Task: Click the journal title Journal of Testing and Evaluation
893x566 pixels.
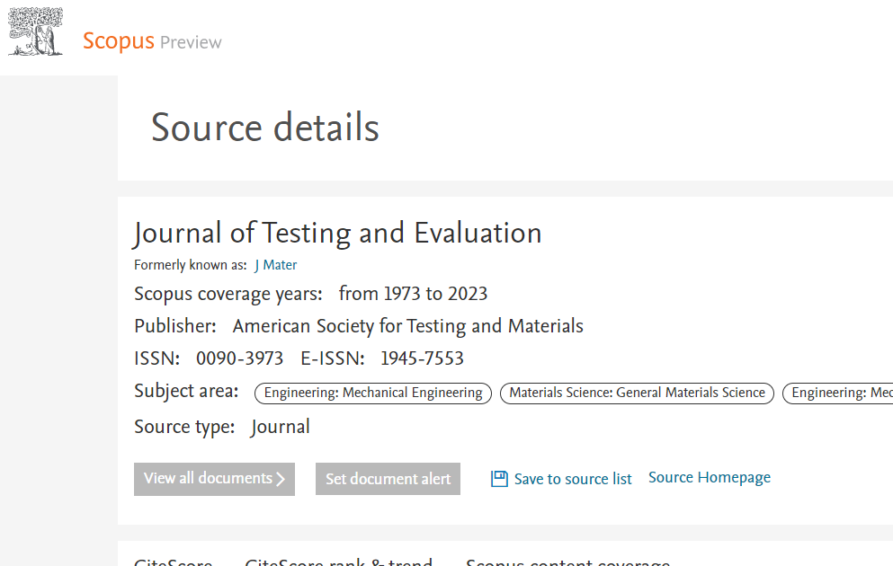Action: click(x=337, y=233)
